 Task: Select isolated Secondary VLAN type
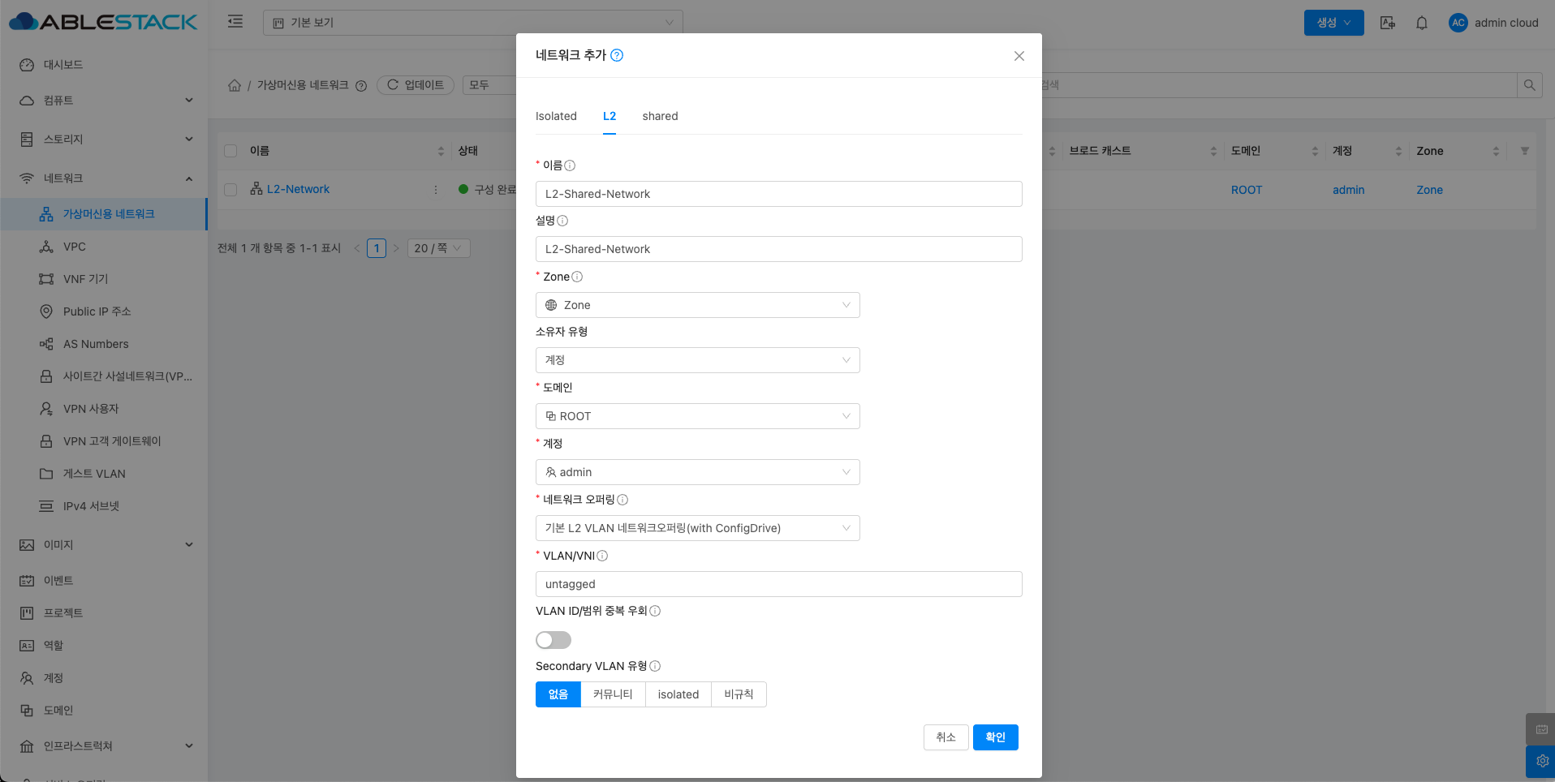678,694
